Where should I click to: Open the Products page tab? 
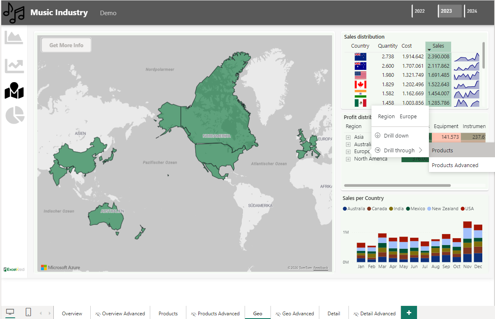coord(168,313)
